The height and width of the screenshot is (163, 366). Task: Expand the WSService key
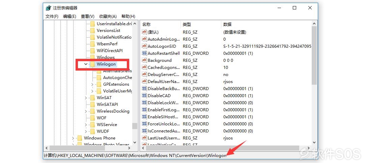(x=86, y=125)
